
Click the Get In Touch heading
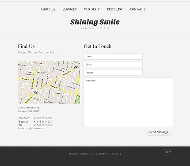click(98, 46)
